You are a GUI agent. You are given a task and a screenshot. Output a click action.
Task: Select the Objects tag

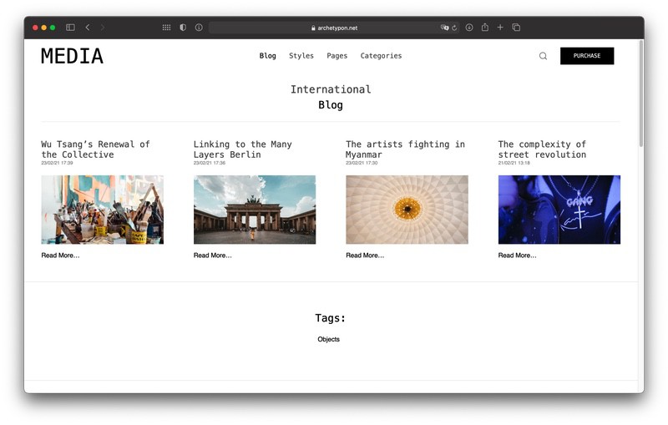pos(328,339)
